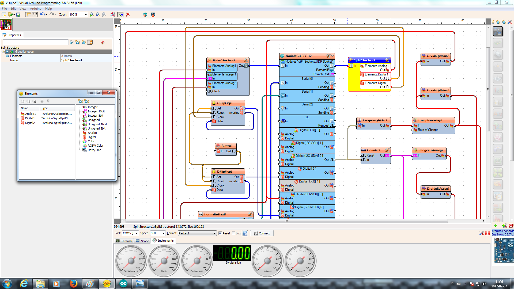Click the horizontal canvas scrollbar

click(286, 221)
